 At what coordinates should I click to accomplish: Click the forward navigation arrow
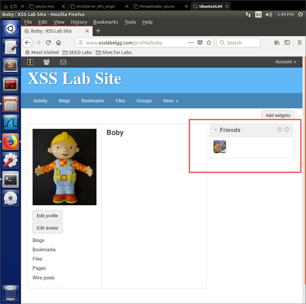[x=38, y=43]
